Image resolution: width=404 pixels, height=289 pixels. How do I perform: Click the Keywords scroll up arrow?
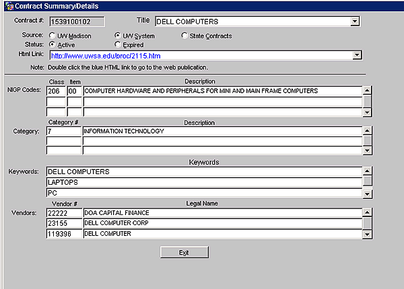pyautogui.click(x=368, y=171)
